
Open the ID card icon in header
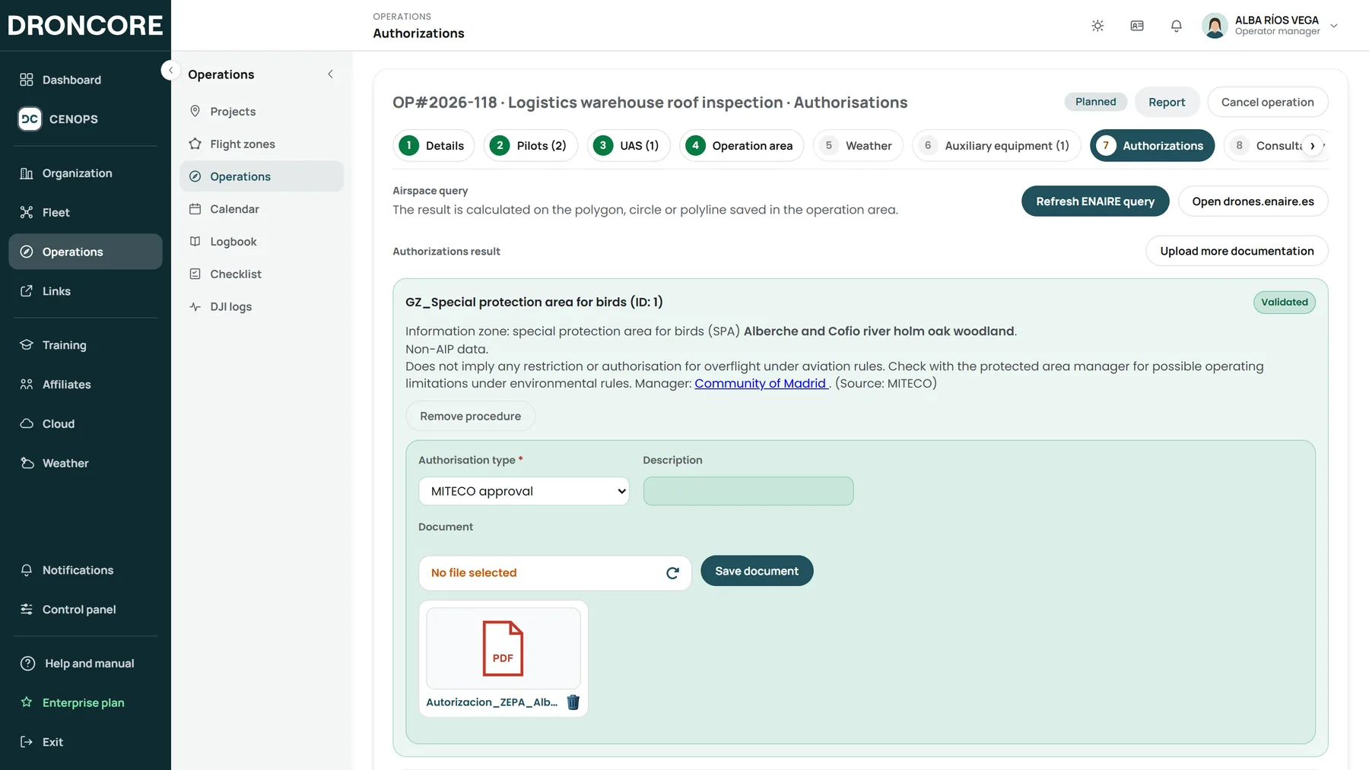coord(1137,26)
